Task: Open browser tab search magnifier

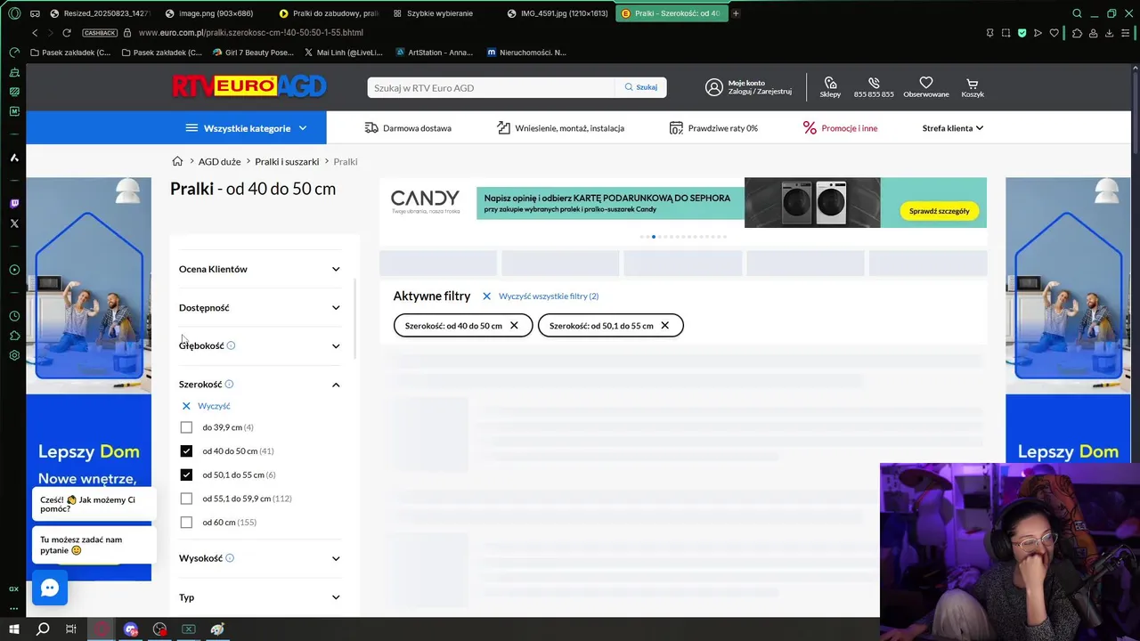Action: click(1077, 13)
